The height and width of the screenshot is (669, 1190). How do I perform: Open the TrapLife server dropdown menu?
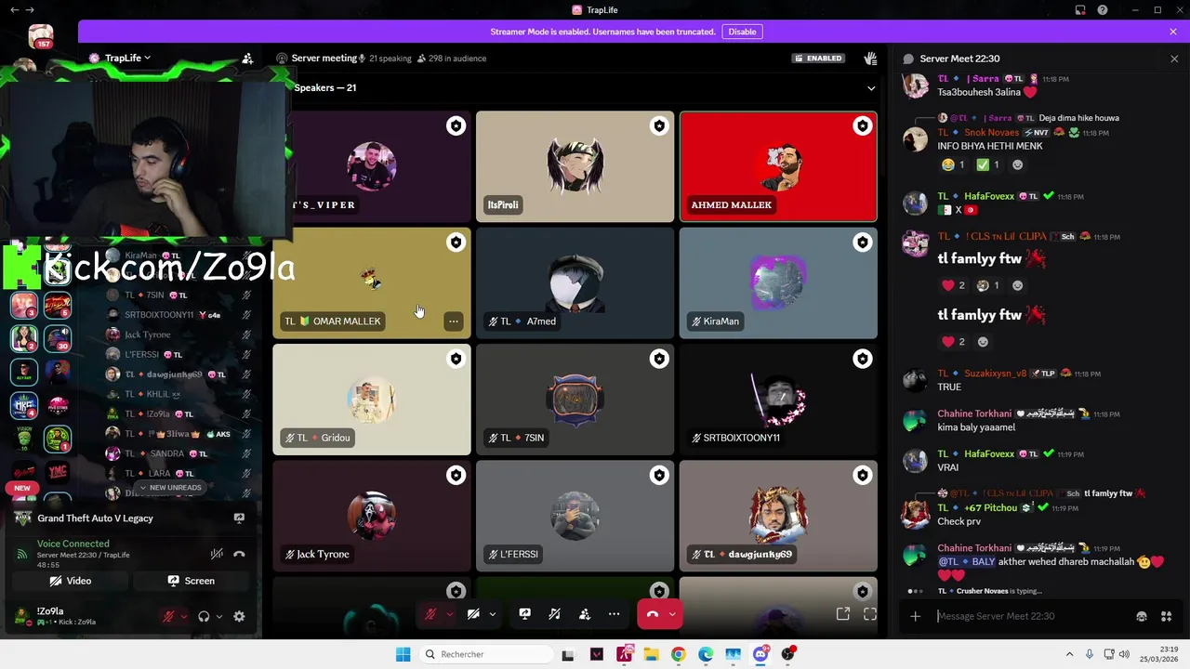(x=127, y=58)
